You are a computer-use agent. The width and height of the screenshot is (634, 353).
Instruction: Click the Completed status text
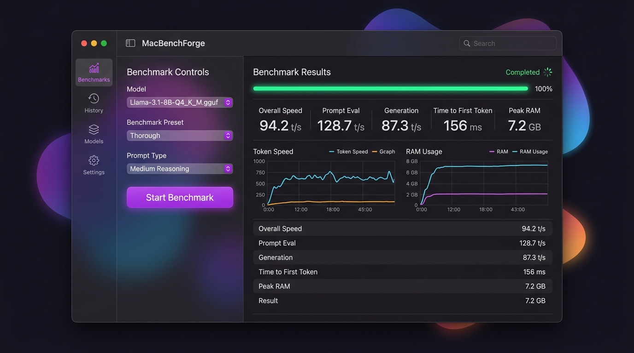click(x=522, y=72)
